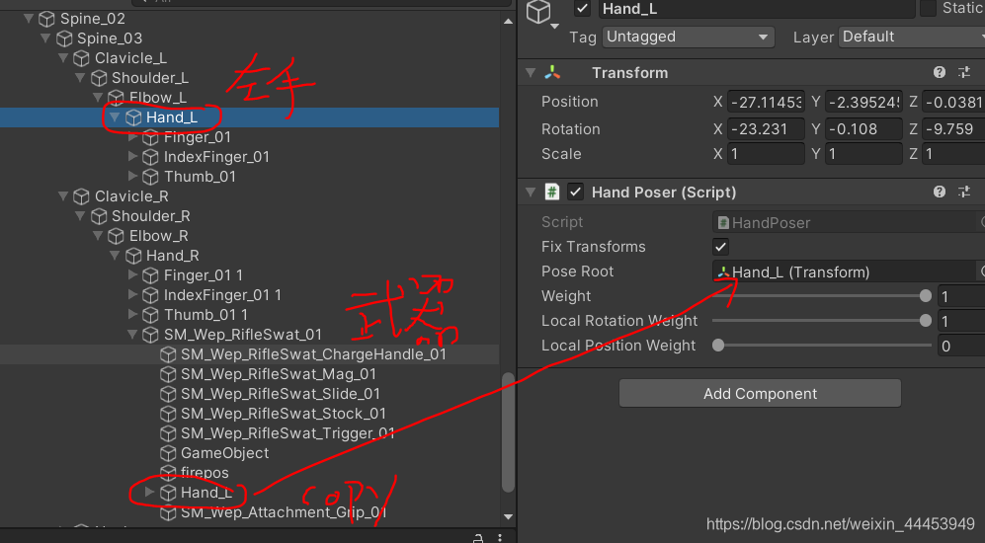Click the Clavicle_R cube icon

pos(81,196)
